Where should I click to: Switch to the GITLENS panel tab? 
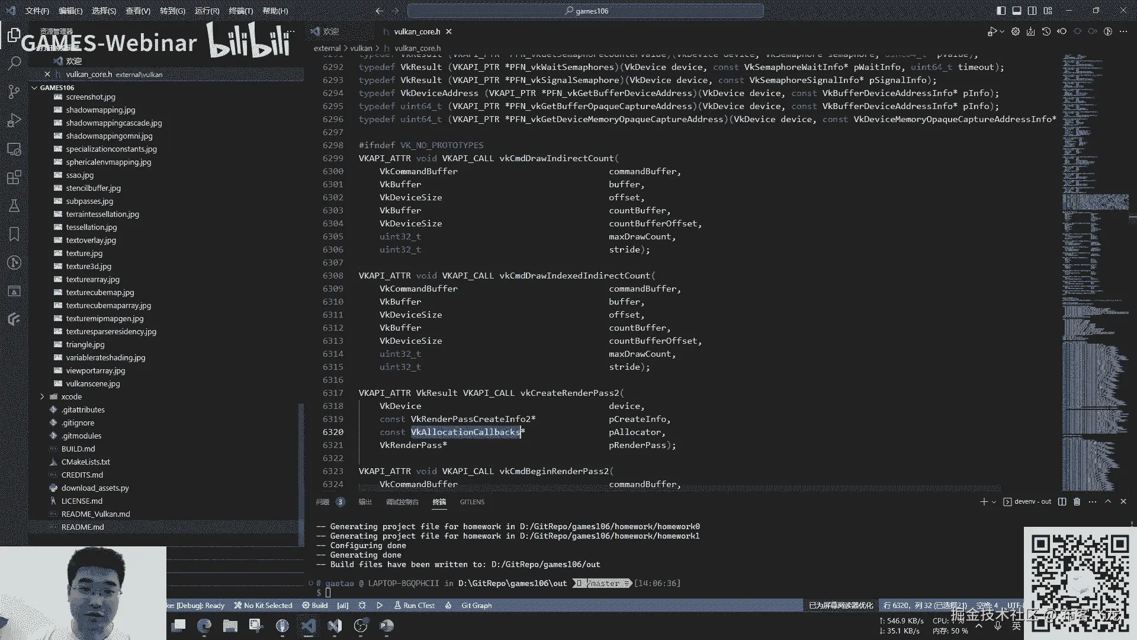coord(472,502)
